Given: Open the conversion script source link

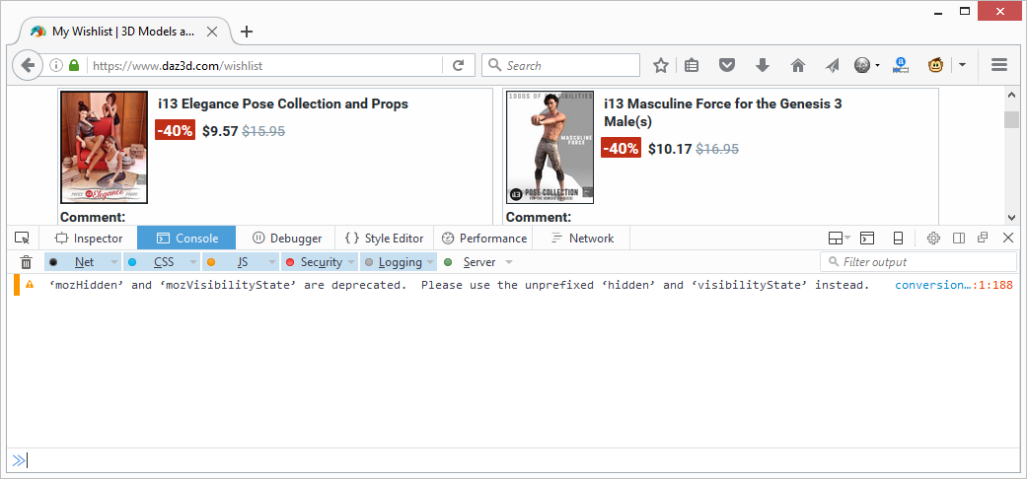Looking at the screenshot, I should (954, 285).
